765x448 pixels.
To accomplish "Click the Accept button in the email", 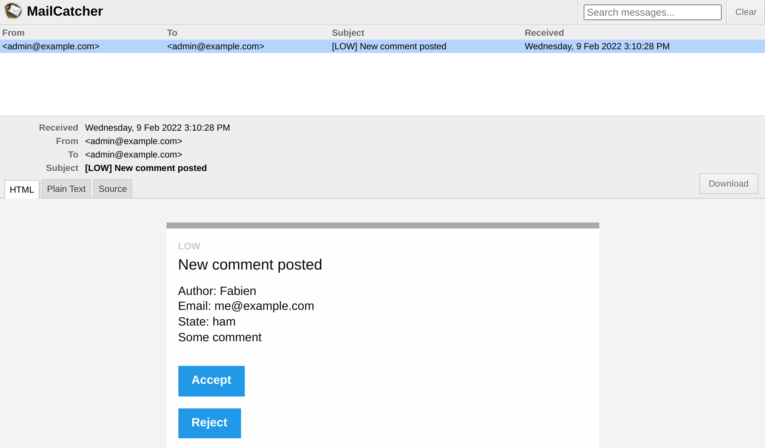I will tap(211, 380).
